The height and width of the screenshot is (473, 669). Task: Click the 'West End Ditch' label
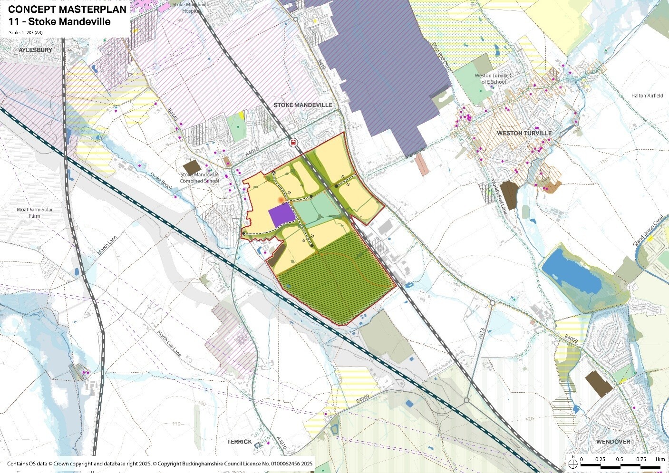click(441, 57)
